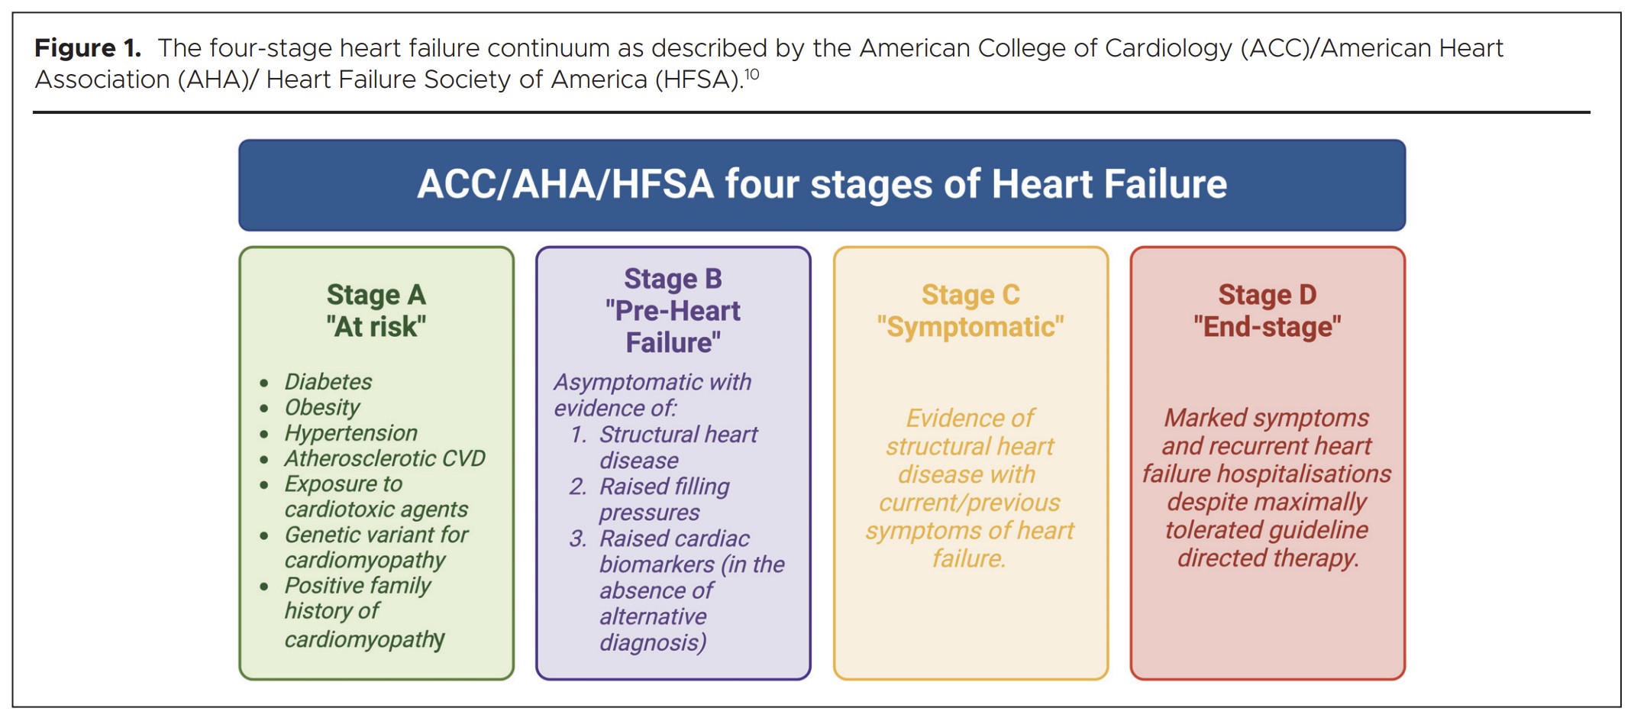Select the "Raised cardiac biomarkers" numbered item

tap(690, 590)
